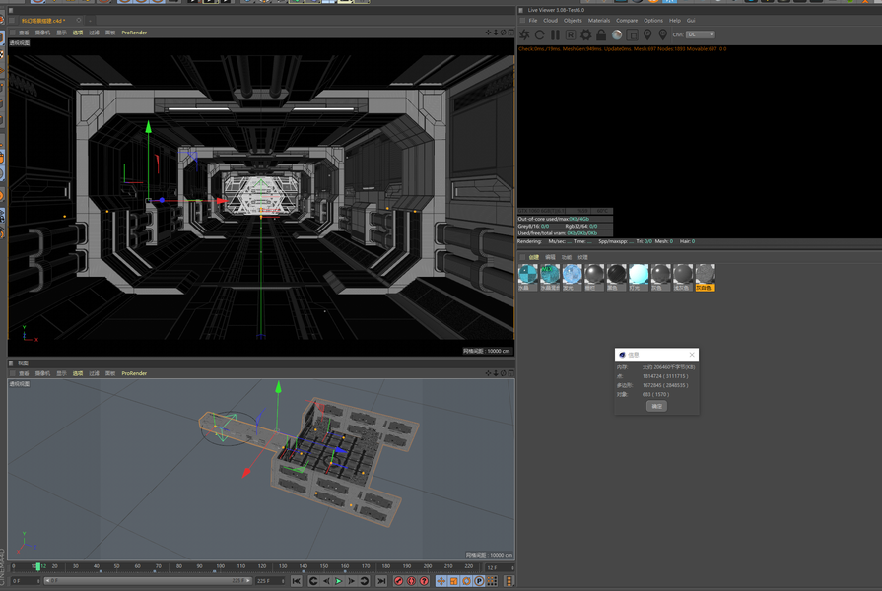
Task: Open Objects menu in Live Viewer
Action: pos(573,21)
